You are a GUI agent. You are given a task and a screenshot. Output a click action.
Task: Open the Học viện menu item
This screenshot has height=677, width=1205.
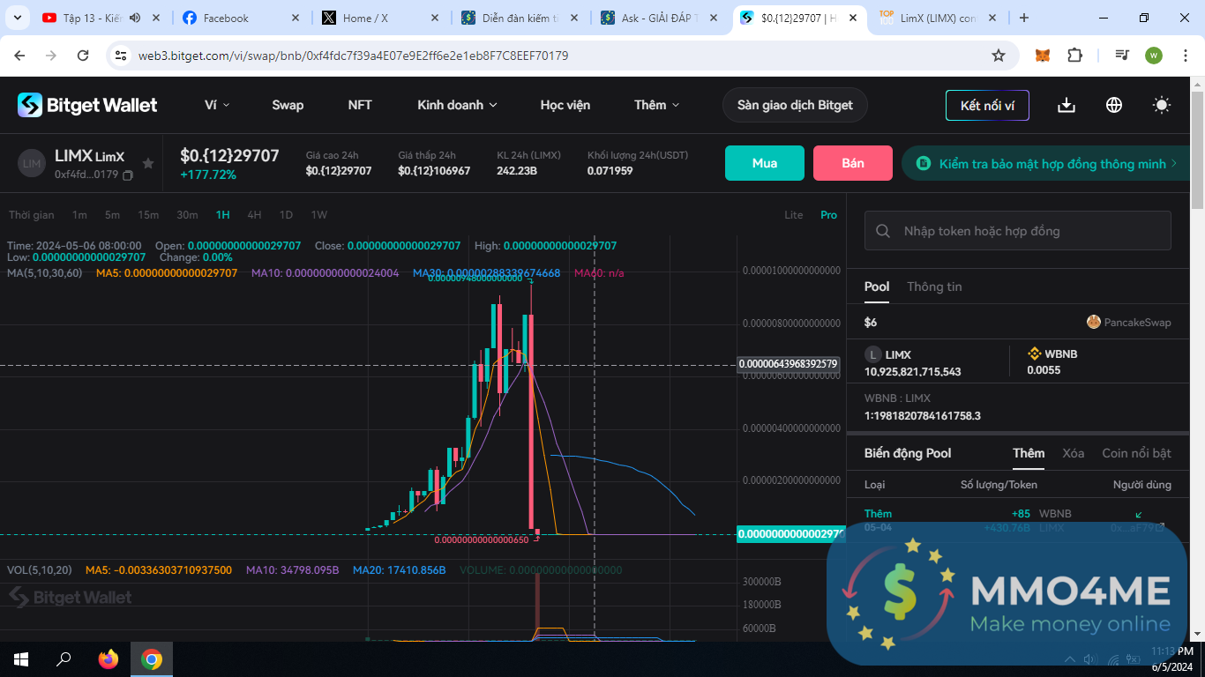(565, 105)
